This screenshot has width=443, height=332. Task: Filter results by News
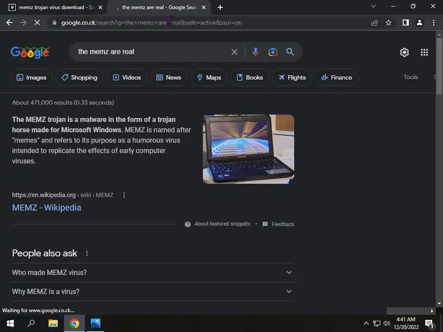click(169, 77)
